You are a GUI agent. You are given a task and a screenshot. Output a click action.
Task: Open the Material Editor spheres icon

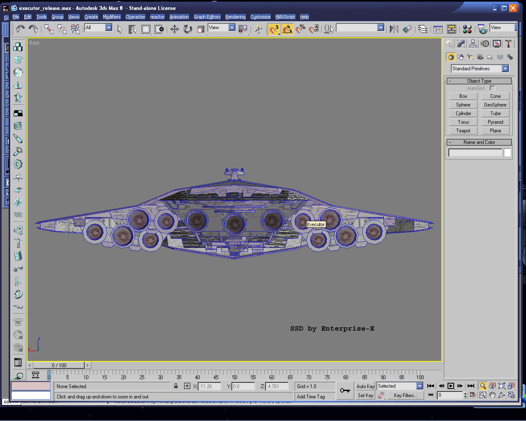(x=467, y=29)
